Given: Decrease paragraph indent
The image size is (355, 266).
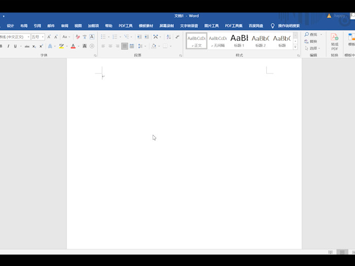Looking at the screenshot, I should (139, 36).
